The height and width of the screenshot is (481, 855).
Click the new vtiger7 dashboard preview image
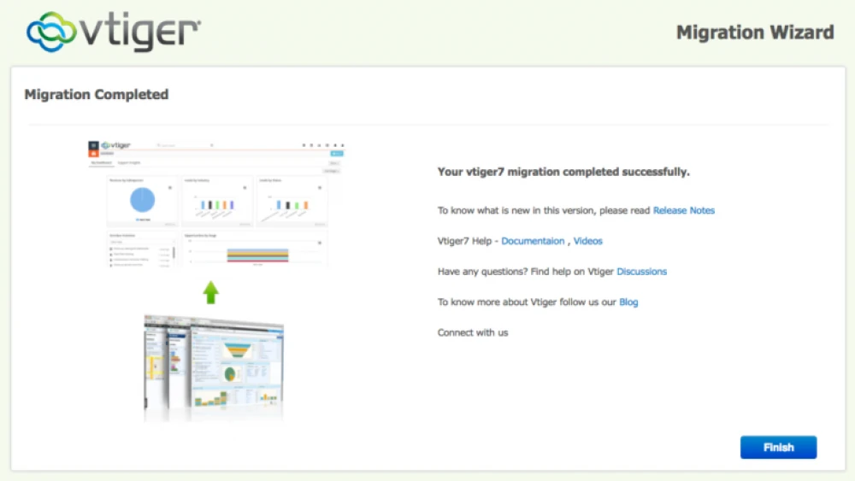click(x=217, y=203)
